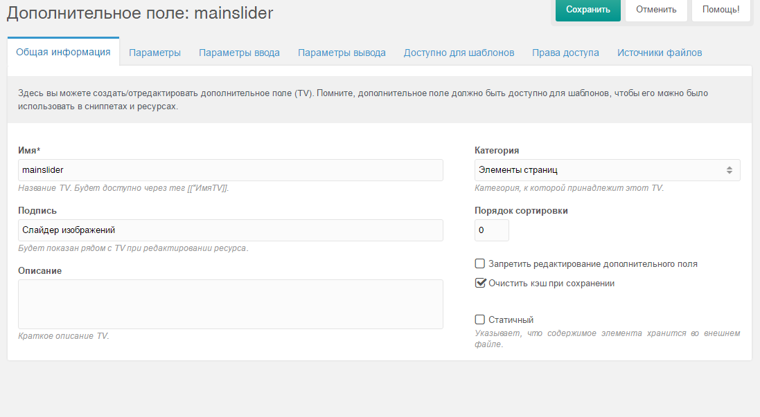
Task: Open 'Параметры ввода' tab
Action: click(239, 53)
